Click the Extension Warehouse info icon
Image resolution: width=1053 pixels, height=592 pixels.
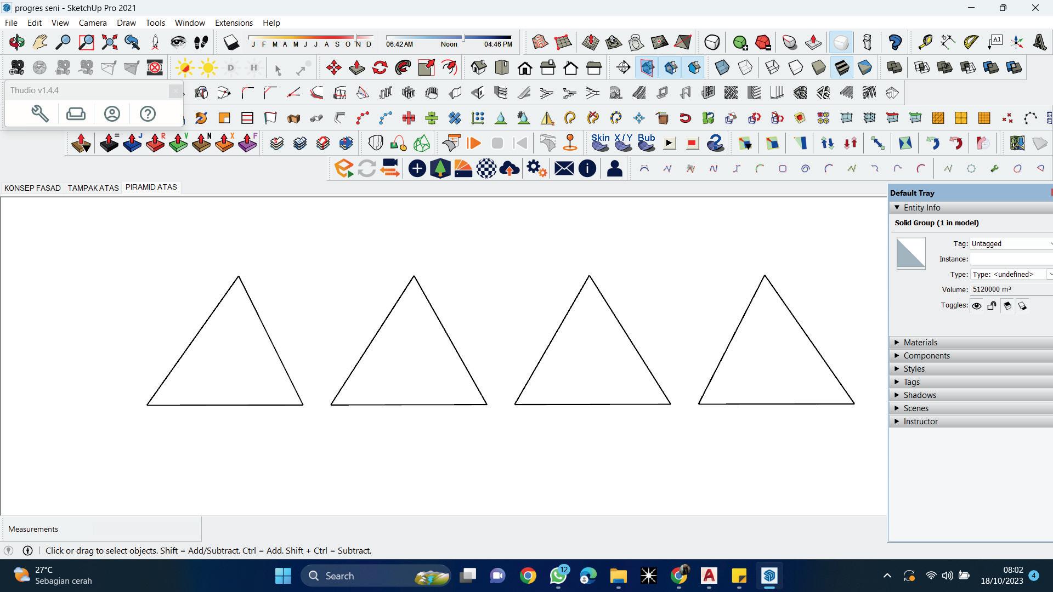pos(587,168)
